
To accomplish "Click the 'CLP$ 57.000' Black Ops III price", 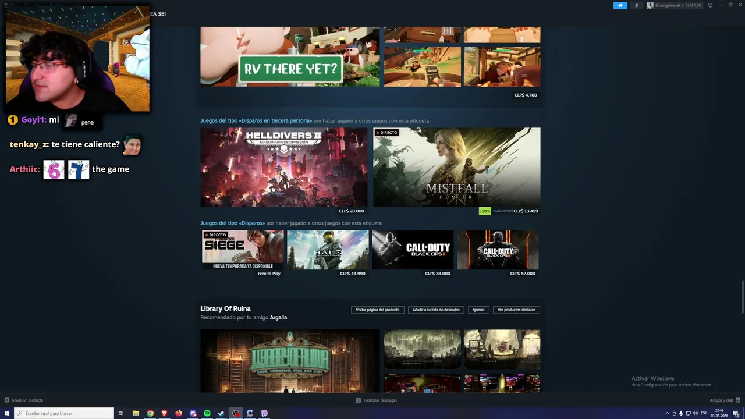I will click(x=523, y=274).
